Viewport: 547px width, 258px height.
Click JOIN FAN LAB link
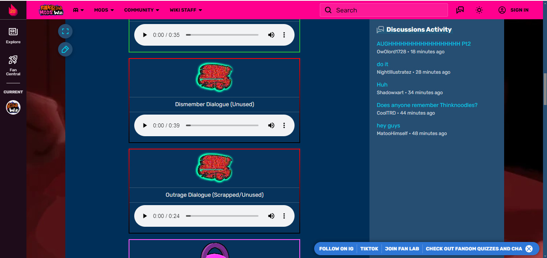402,248
